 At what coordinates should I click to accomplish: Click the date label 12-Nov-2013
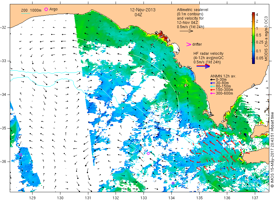coord(143,10)
